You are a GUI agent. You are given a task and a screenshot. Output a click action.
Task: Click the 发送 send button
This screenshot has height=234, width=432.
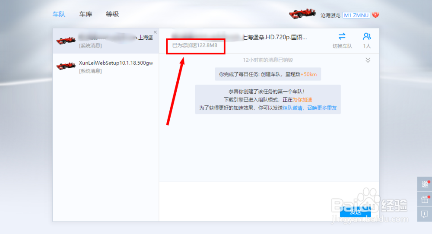click(356, 212)
